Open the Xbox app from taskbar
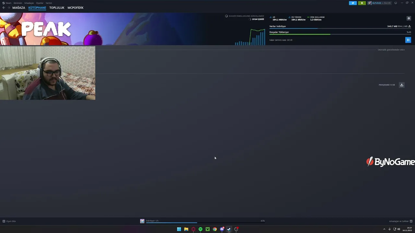Screen dimensions: 415x233 [207, 229]
